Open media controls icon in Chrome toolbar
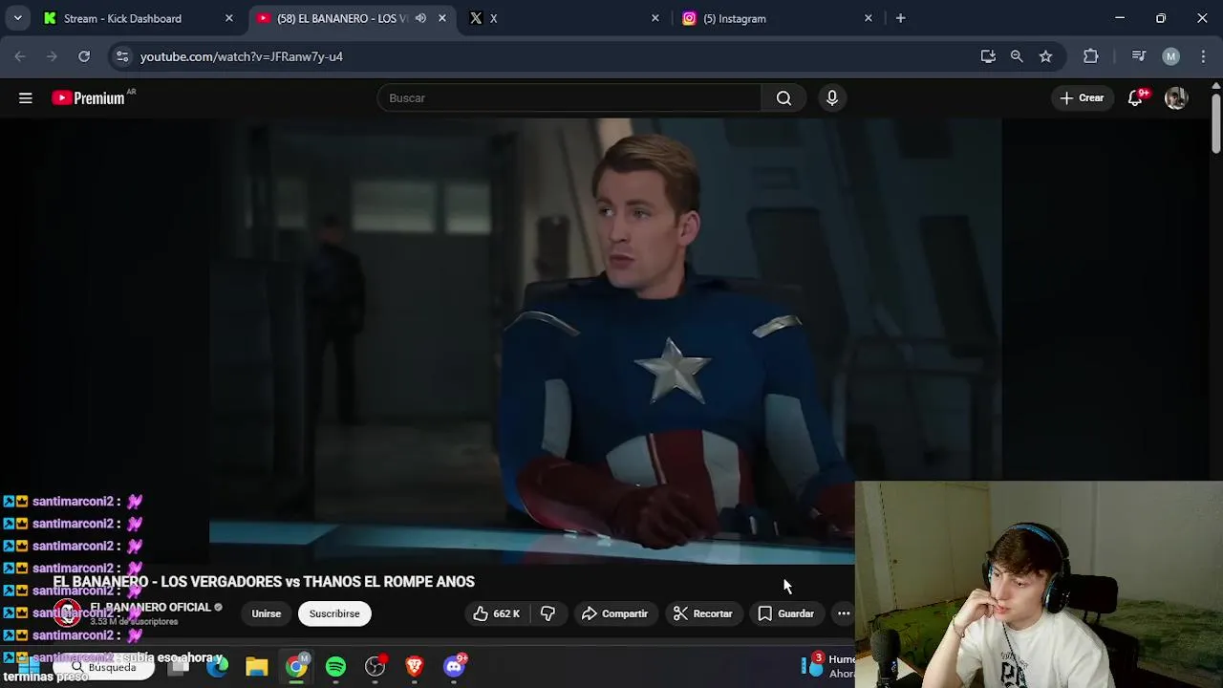The height and width of the screenshot is (688, 1223). 1138,56
